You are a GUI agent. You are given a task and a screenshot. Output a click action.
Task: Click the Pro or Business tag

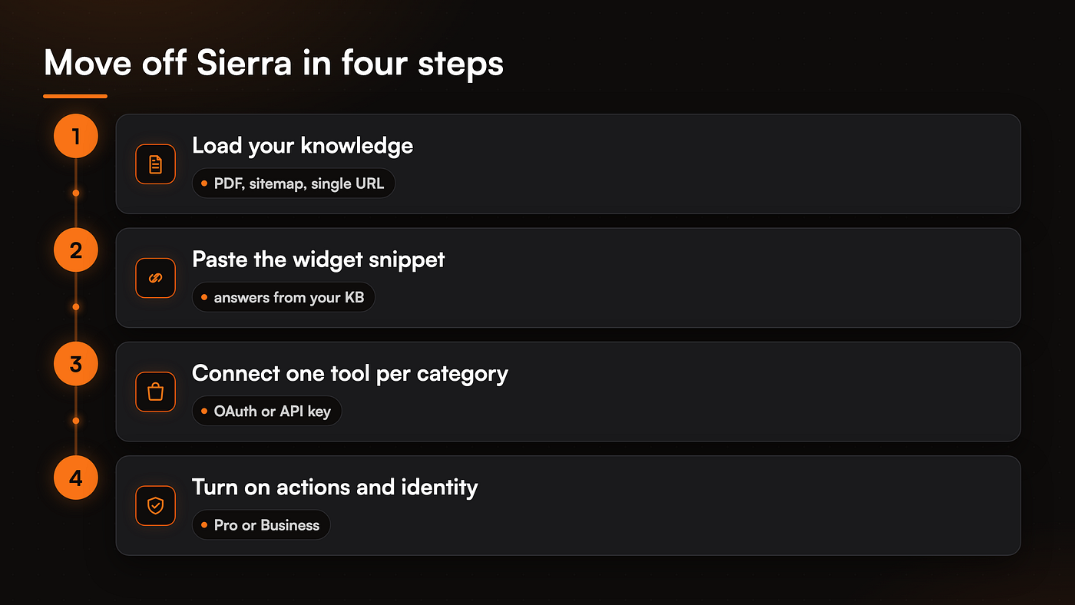261,525
